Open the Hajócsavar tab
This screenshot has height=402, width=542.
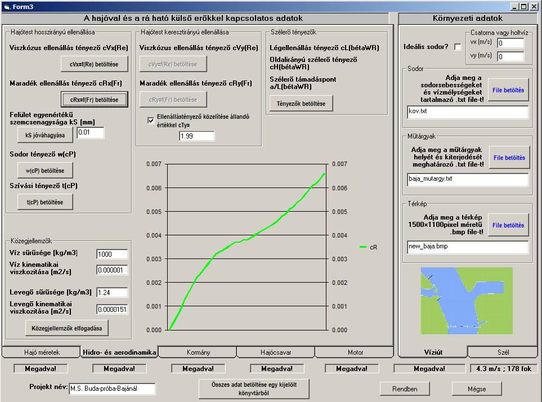tap(276, 352)
